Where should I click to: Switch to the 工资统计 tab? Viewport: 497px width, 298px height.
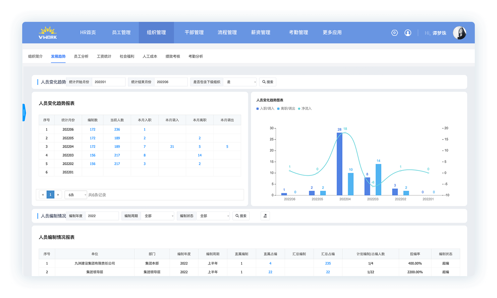click(104, 56)
